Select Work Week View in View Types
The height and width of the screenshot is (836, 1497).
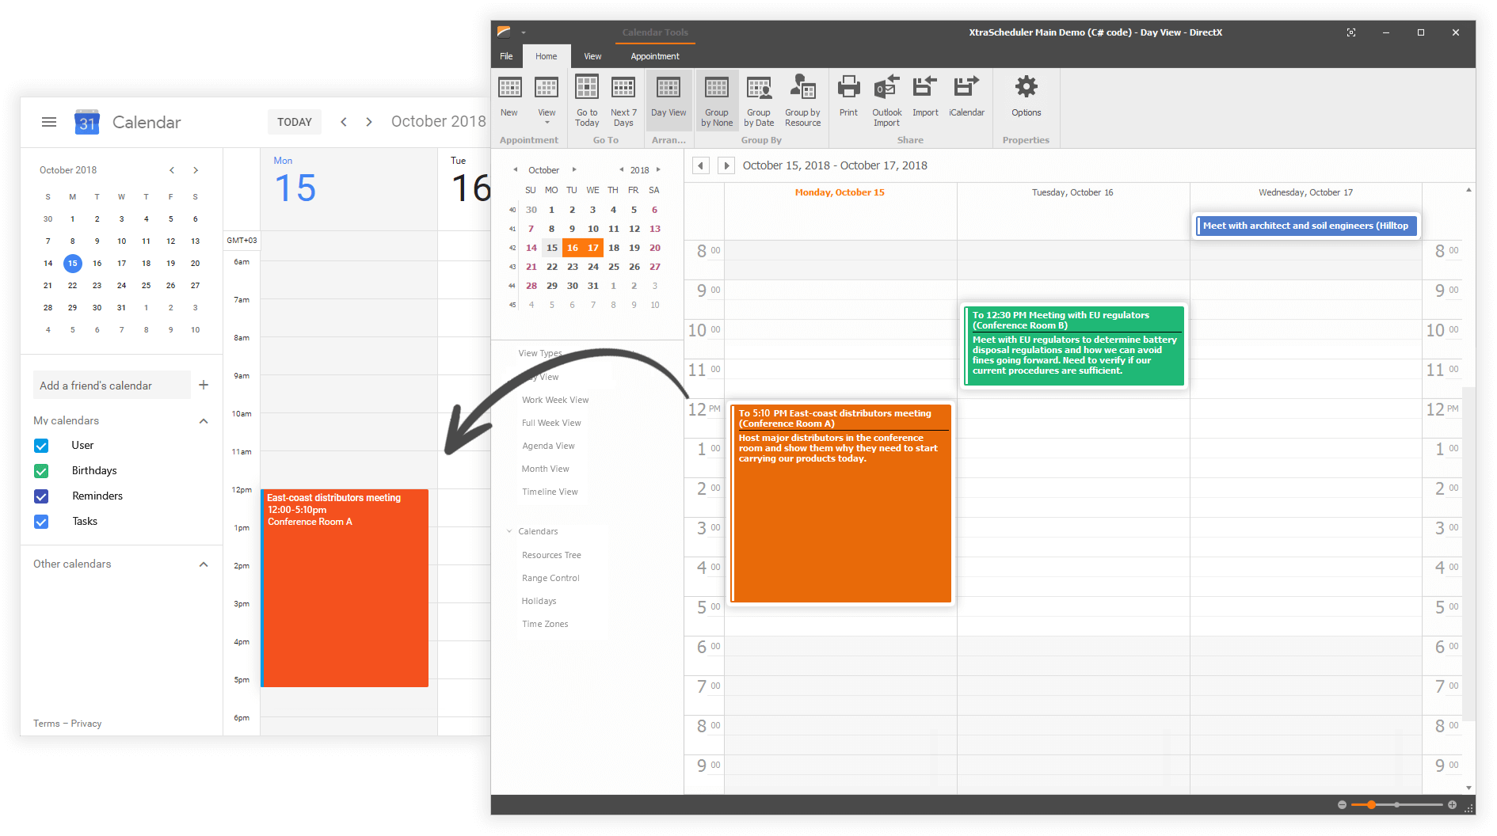tap(555, 400)
